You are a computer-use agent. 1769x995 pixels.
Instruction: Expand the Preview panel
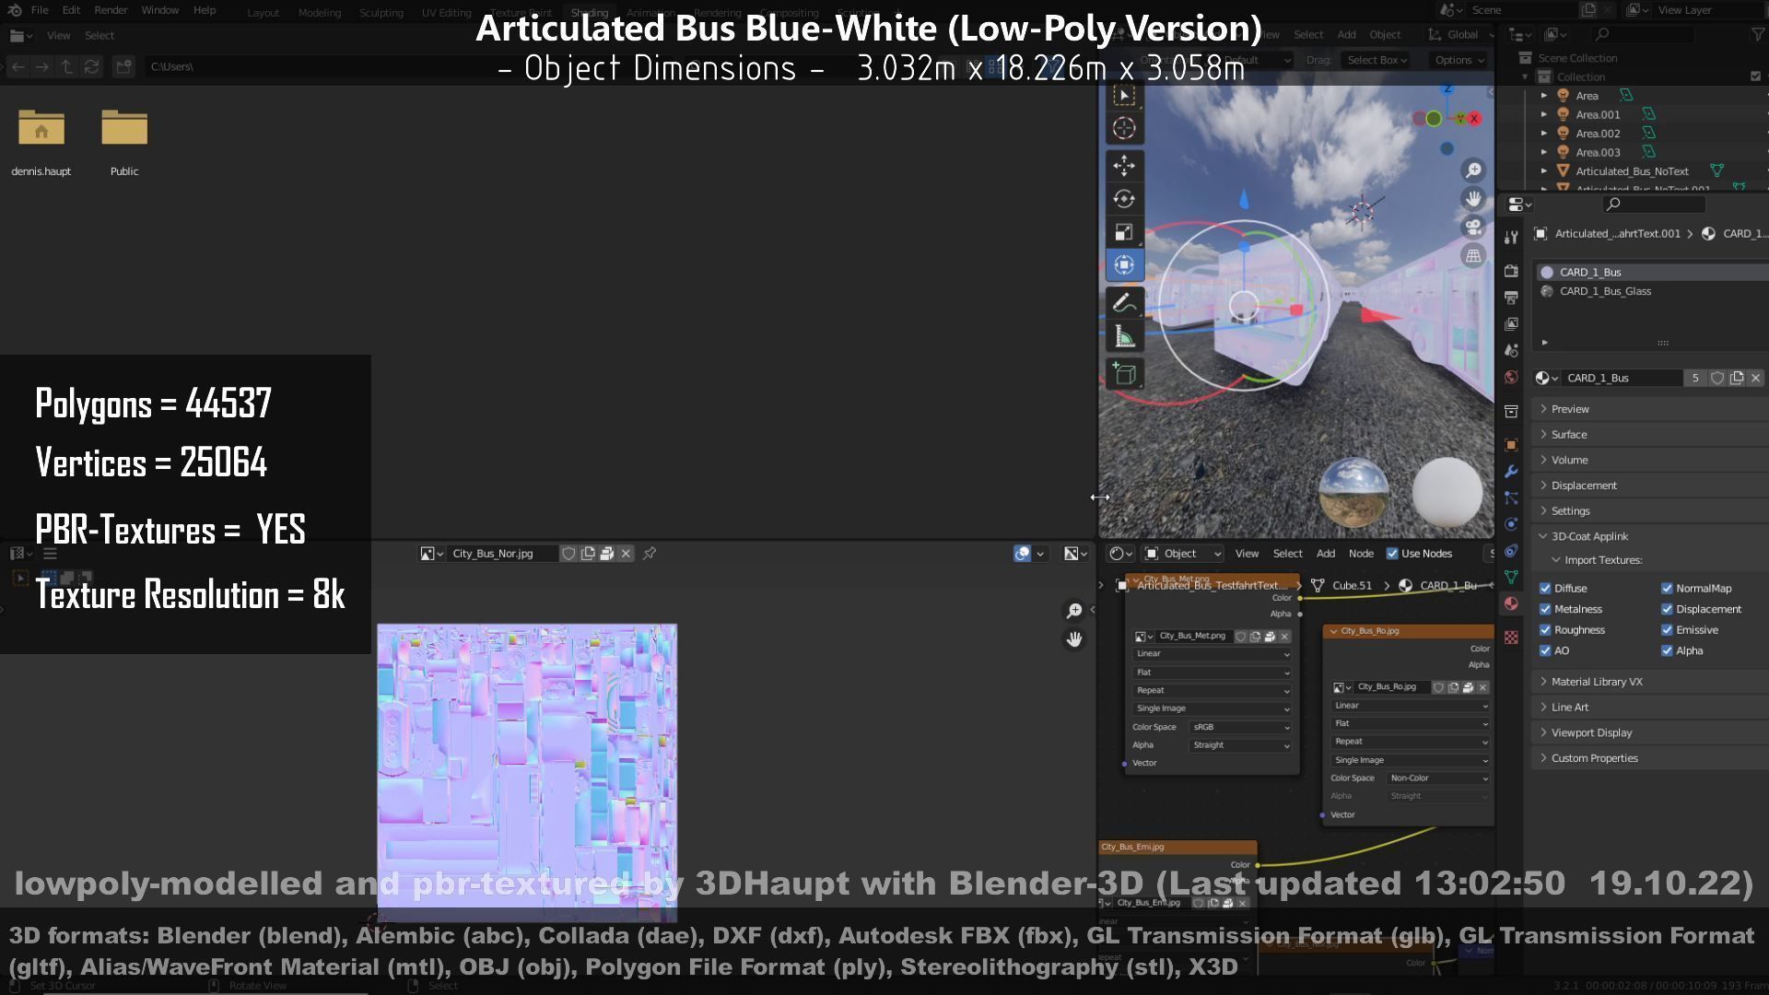[1649, 409]
